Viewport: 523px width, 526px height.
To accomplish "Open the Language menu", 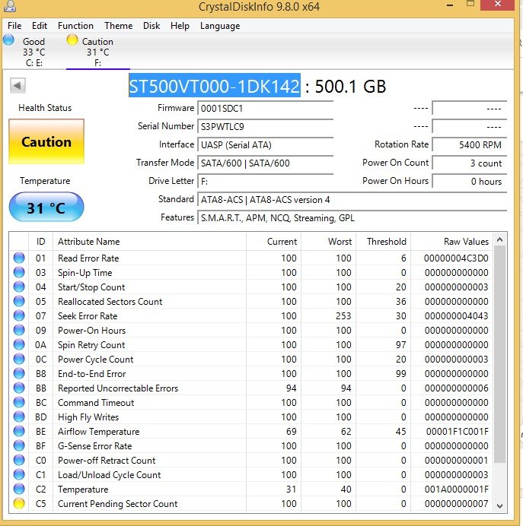I will point(220,26).
